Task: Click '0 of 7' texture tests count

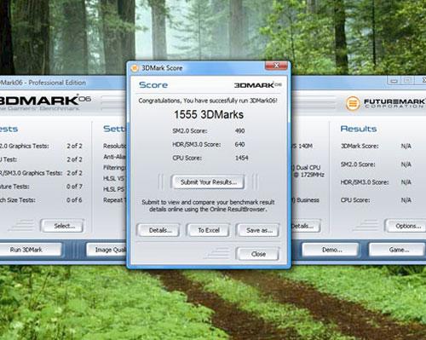Action: tap(74, 187)
